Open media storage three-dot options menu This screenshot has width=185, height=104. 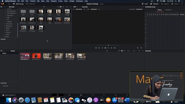71,7
